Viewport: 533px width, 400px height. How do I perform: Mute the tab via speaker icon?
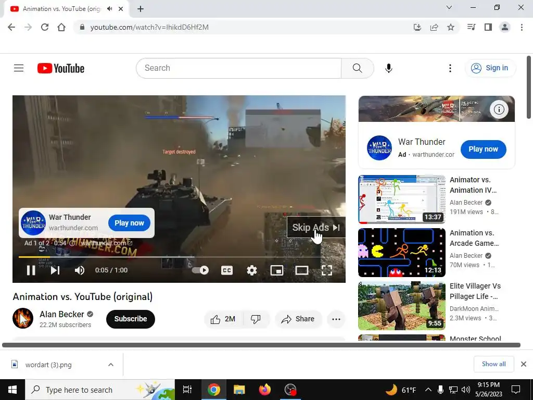point(109,9)
